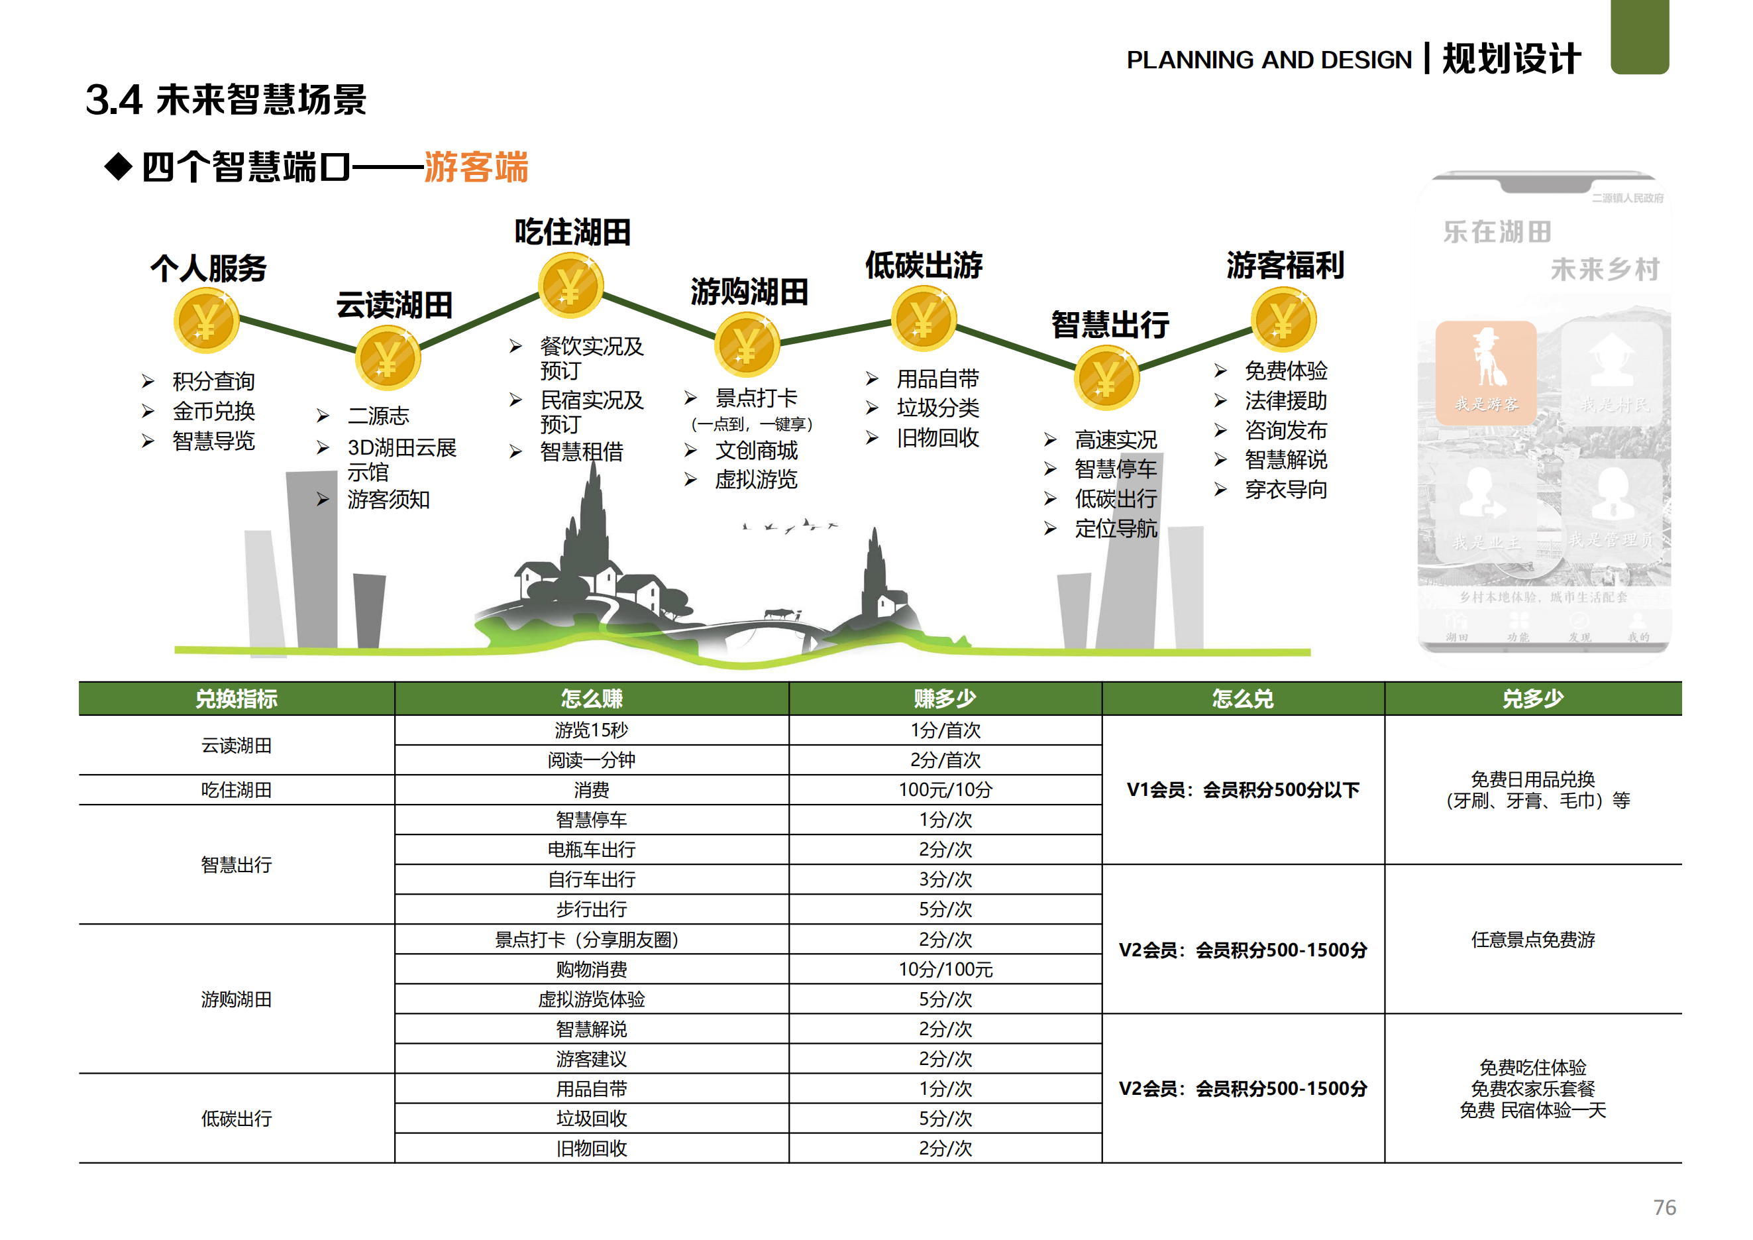Open the 功能 navigation button
The width and height of the screenshot is (1753, 1240).
click(x=1518, y=638)
